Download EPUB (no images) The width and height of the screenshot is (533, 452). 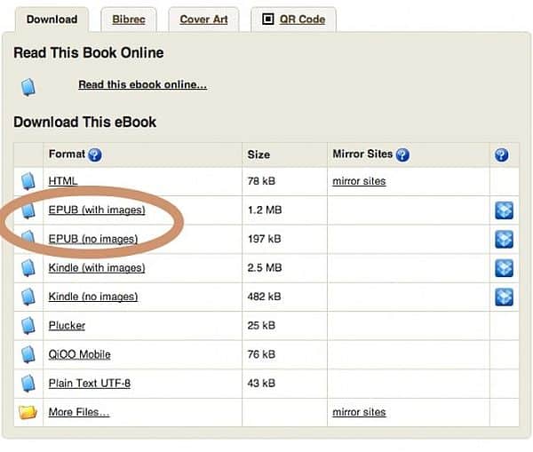point(93,239)
